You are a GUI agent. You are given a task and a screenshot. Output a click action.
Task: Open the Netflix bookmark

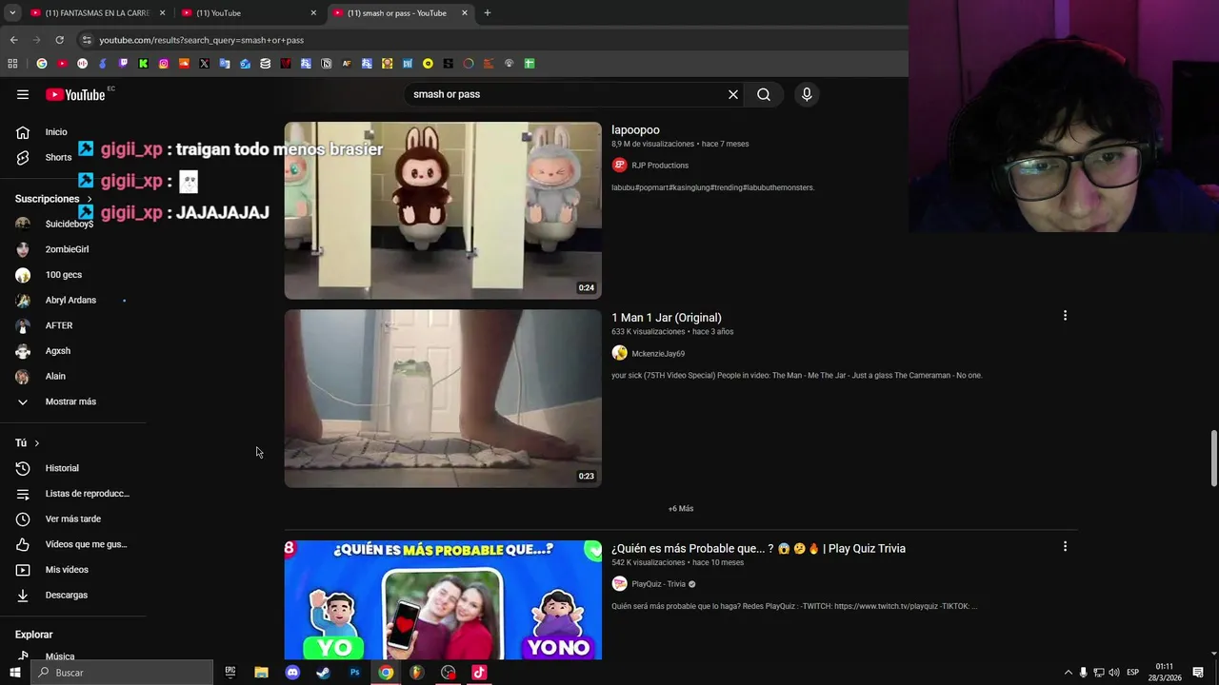[285, 64]
